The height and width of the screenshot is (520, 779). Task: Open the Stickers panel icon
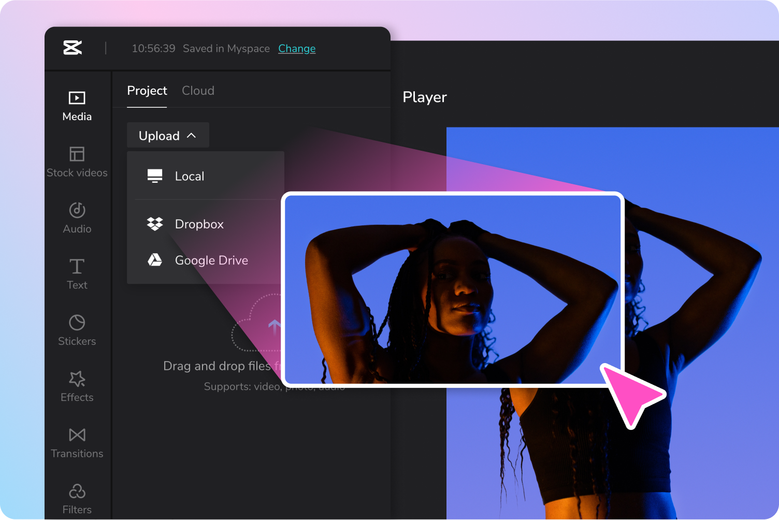[x=77, y=322]
